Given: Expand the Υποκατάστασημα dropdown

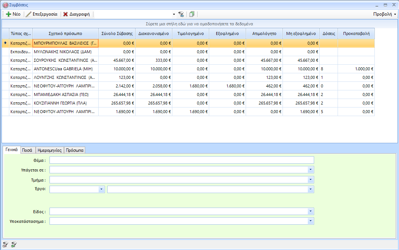Looking at the screenshot, I should (310, 221).
